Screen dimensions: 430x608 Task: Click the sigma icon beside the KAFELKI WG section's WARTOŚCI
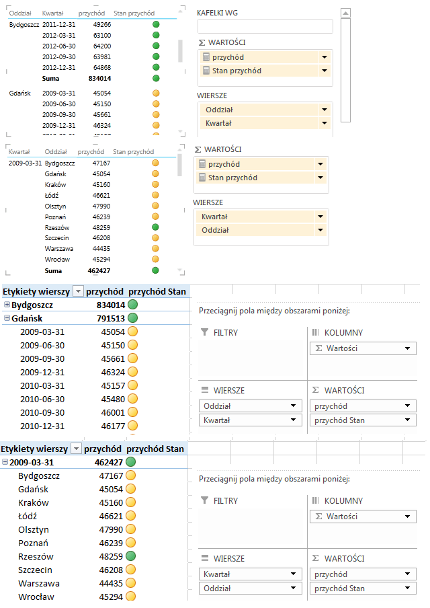[202, 42]
